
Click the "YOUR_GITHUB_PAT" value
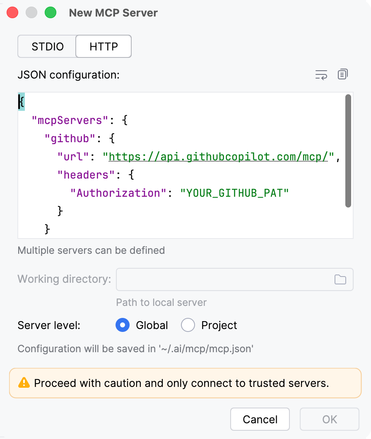click(x=234, y=193)
